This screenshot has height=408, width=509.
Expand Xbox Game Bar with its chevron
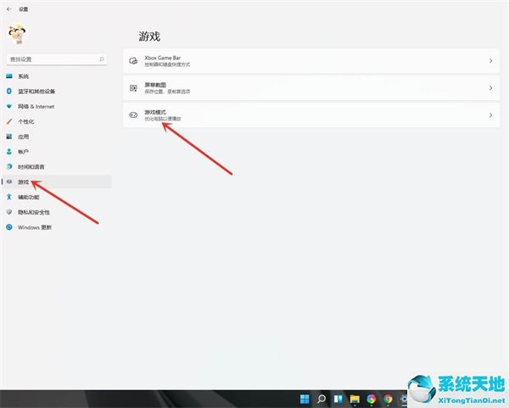coord(490,61)
